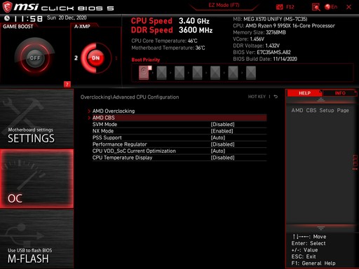Viewport: 359px width, 269px height.
Task: Go back using the return arrow icon
Action: pos(276,97)
